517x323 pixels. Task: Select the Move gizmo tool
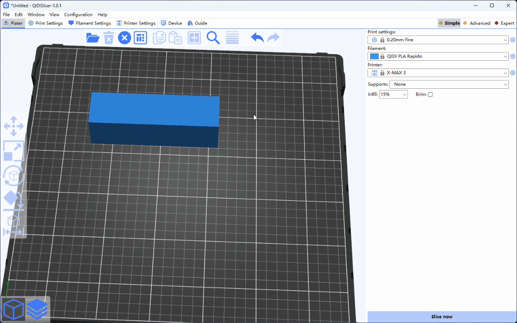13,126
